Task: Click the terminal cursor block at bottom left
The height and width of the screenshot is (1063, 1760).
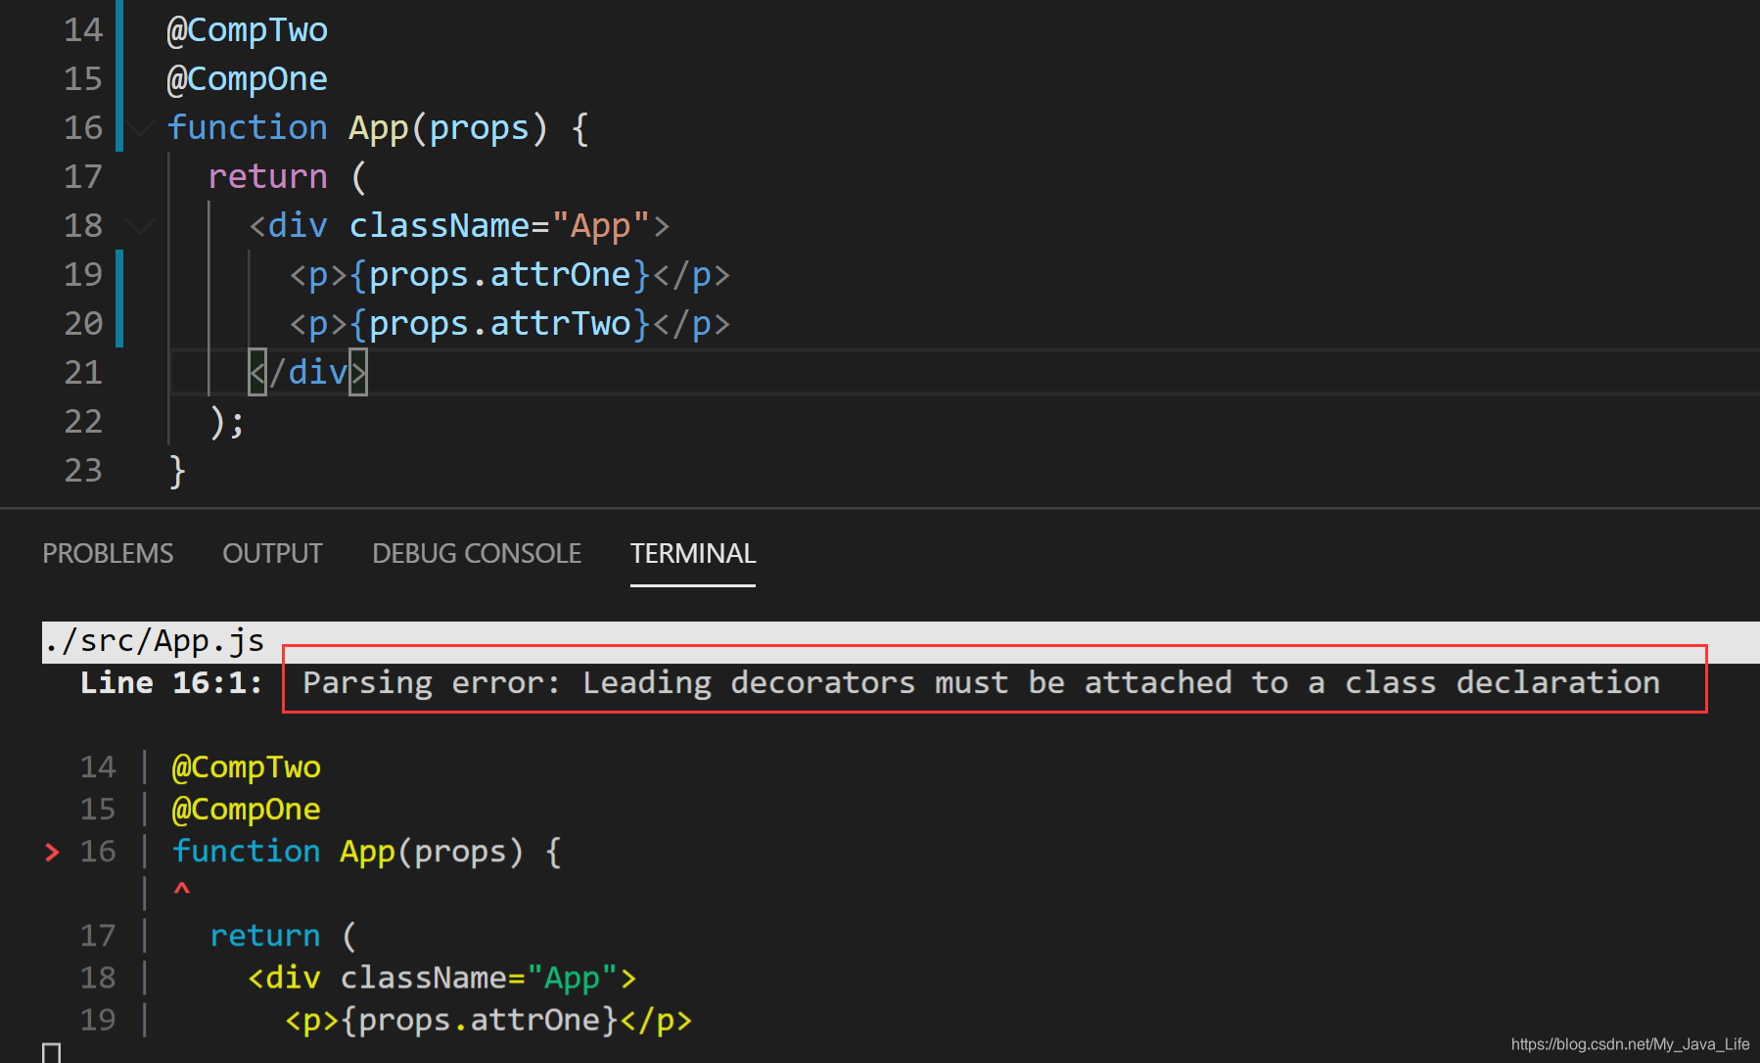Action: click(x=52, y=1053)
